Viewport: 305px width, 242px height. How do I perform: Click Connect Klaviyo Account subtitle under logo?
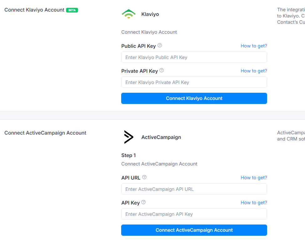(x=149, y=32)
